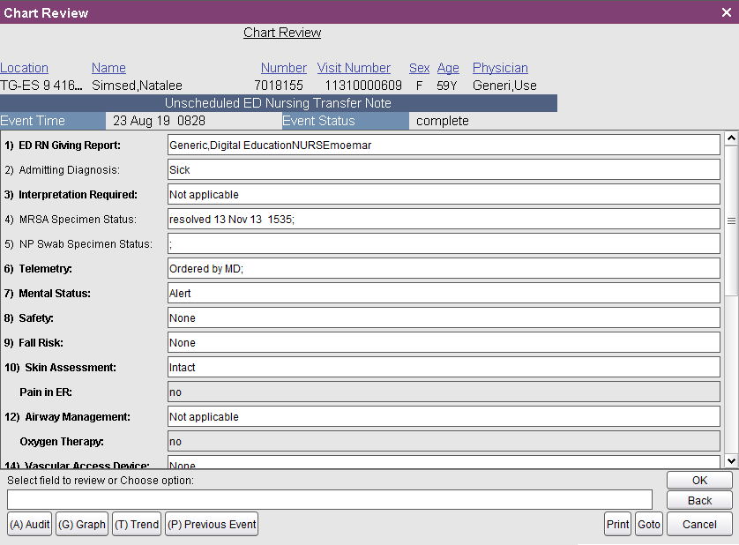Select the Event Time value cell

(190, 121)
